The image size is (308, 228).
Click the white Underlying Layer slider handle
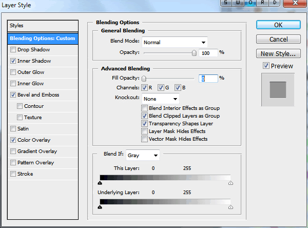pyautogui.click(x=230, y=207)
